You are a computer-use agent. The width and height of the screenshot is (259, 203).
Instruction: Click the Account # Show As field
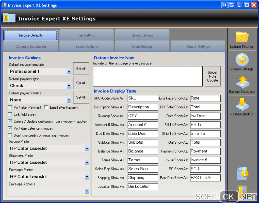143,125
